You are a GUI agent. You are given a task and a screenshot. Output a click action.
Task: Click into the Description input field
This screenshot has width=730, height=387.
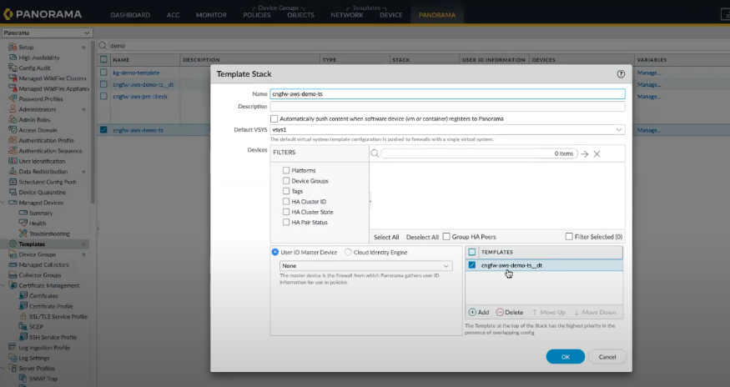pos(447,106)
